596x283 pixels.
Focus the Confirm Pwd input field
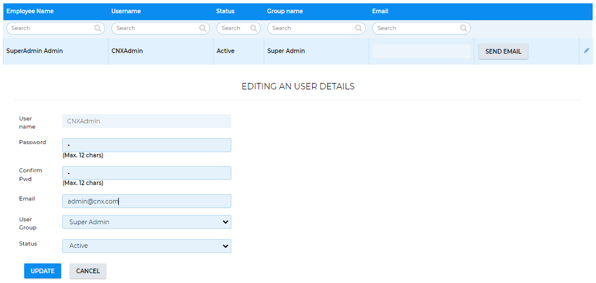click(147, 173)
